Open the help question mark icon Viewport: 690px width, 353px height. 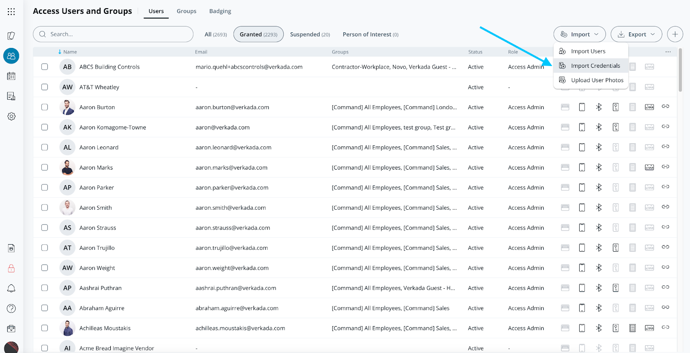(11, 309)
